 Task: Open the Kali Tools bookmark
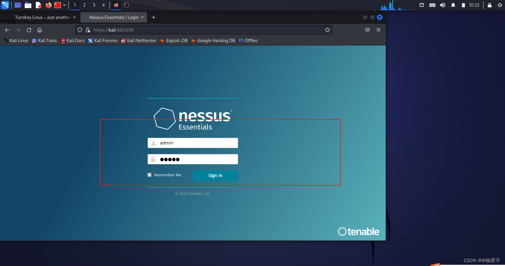tap(45, 41)
